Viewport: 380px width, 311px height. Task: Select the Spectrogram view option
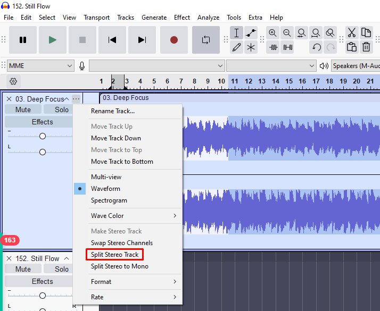point(128,200)
